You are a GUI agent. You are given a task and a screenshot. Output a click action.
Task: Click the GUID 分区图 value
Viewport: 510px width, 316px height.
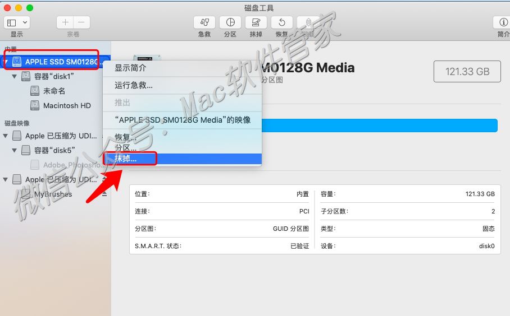[x=291, y=229]
